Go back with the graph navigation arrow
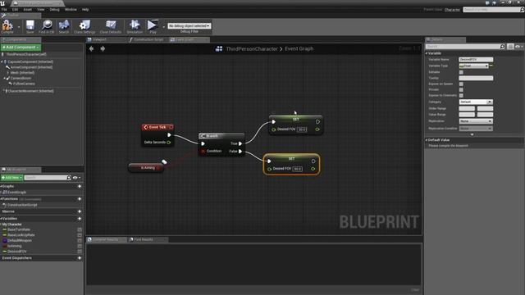 click(91, 49)
